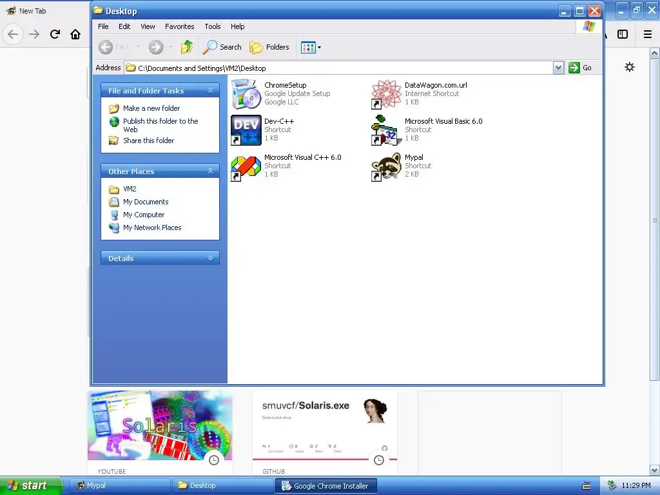
Task: Open My Documents in Other Places
Action: click(146, 202)
